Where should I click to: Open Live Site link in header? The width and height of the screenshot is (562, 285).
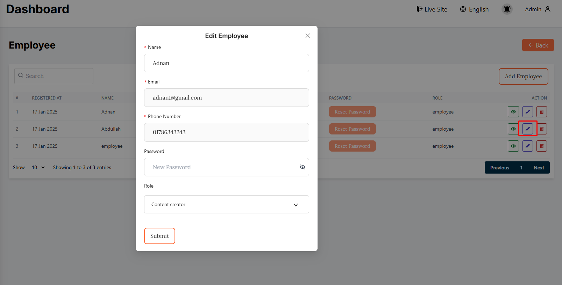click(432, 9)
